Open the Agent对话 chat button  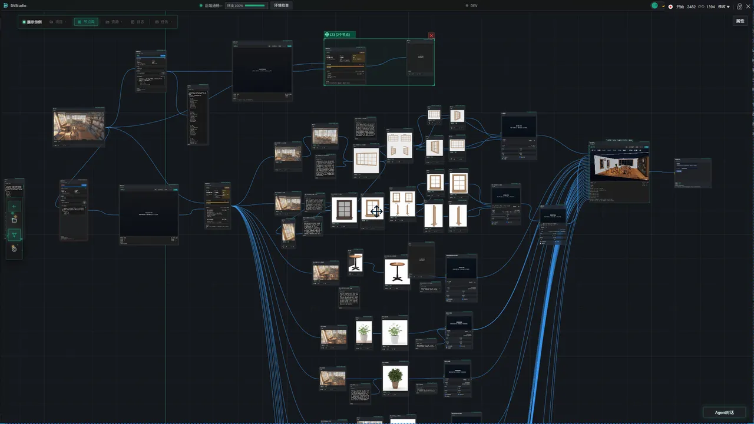(x=725, y=412)
